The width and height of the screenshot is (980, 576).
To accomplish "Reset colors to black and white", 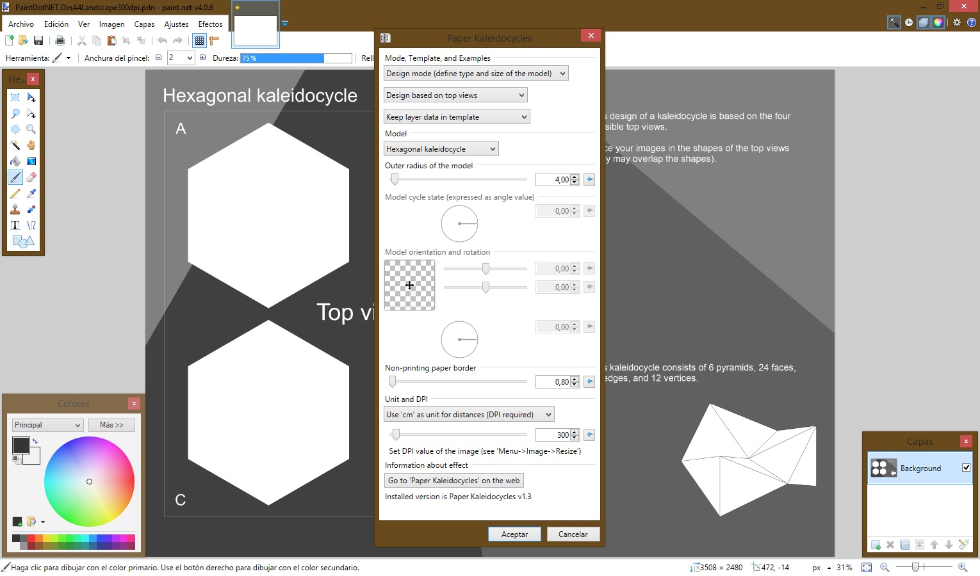I will click(17, 459).
